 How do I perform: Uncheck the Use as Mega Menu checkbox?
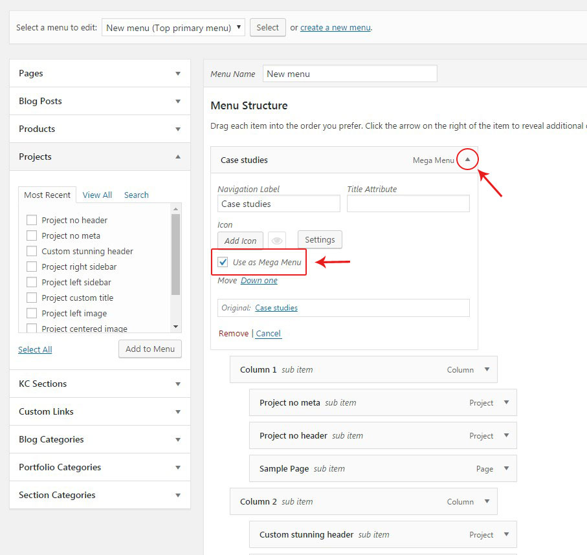coord(223,262)
